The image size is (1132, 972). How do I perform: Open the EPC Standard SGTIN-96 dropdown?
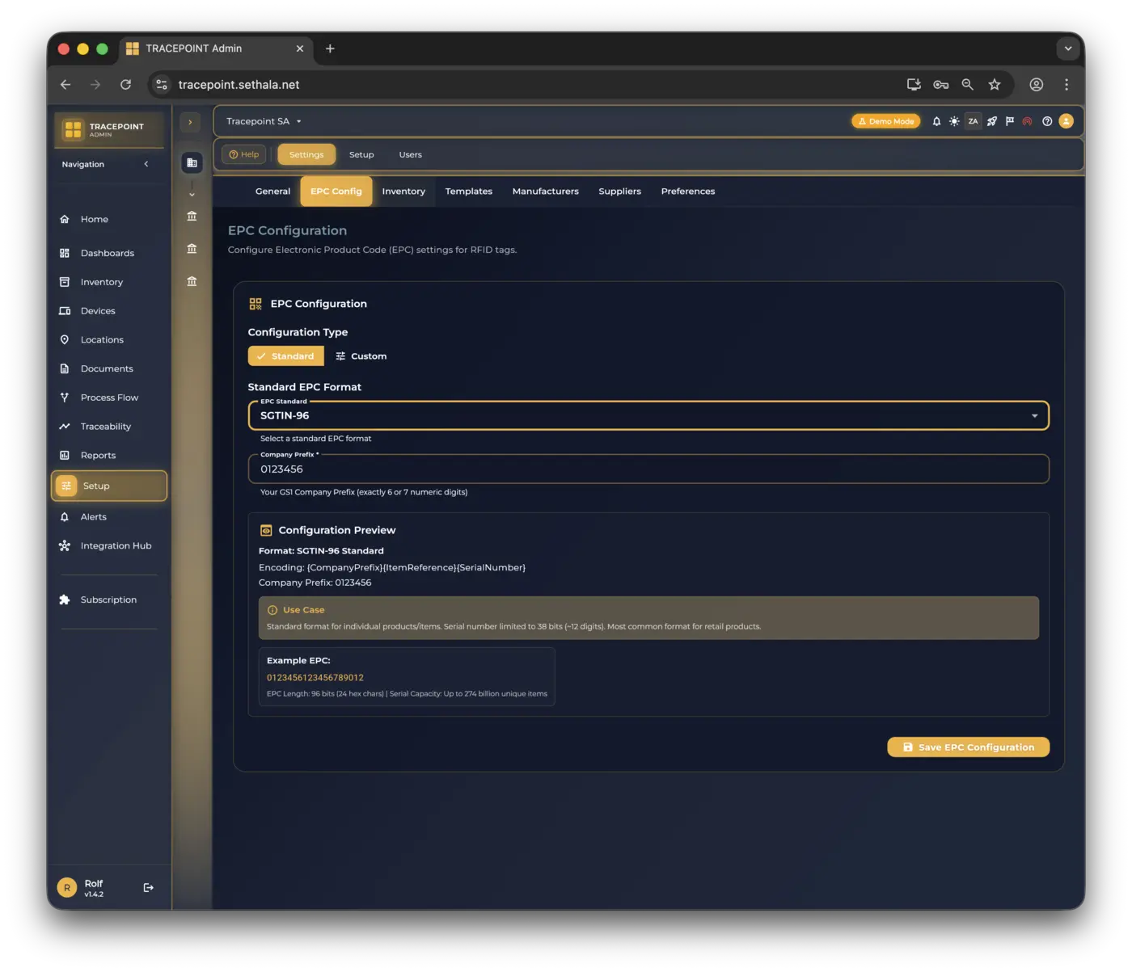[648, 415]
